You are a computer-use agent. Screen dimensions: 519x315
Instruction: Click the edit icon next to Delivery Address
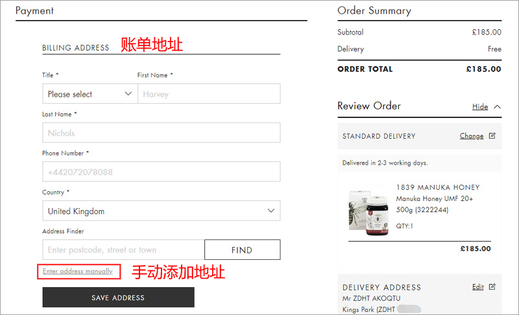pos(492,286)
